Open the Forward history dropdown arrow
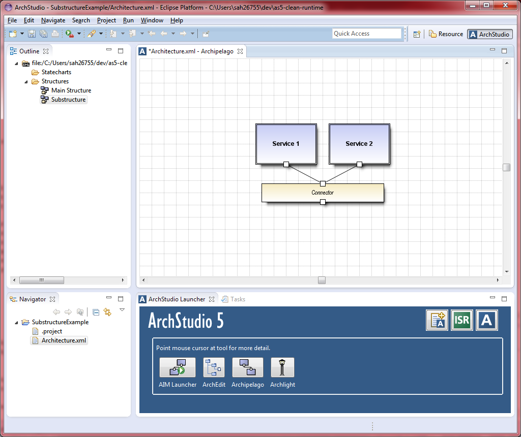521x437 pixels. pyautogui.click(x=192, y=34)
